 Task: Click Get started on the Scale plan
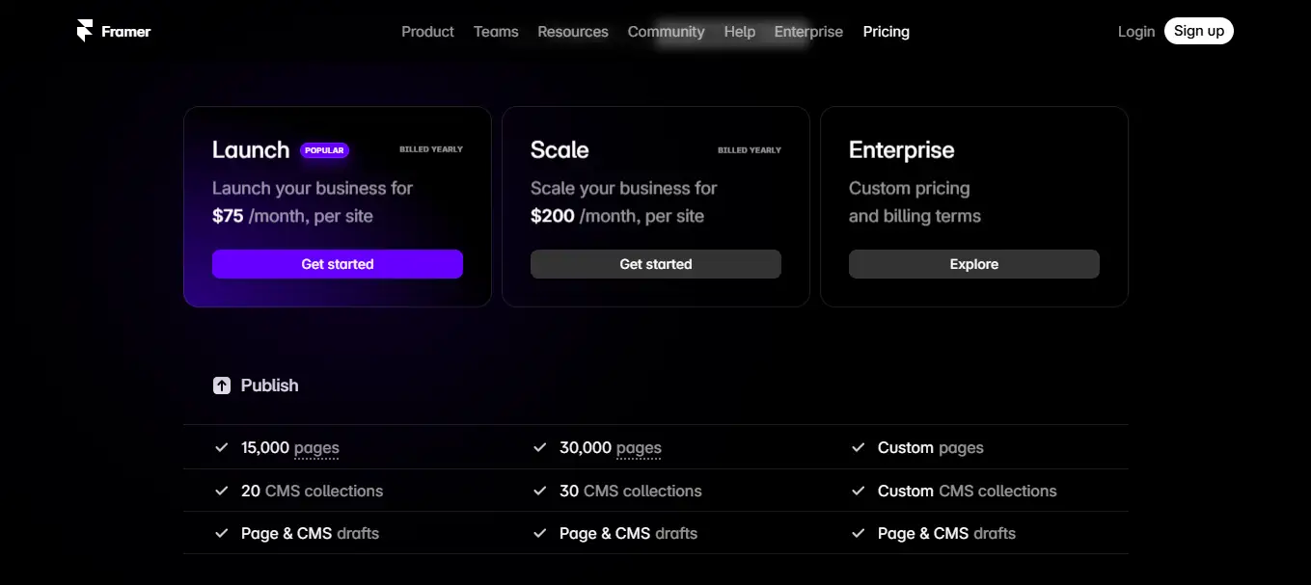[x=656, y=264]
